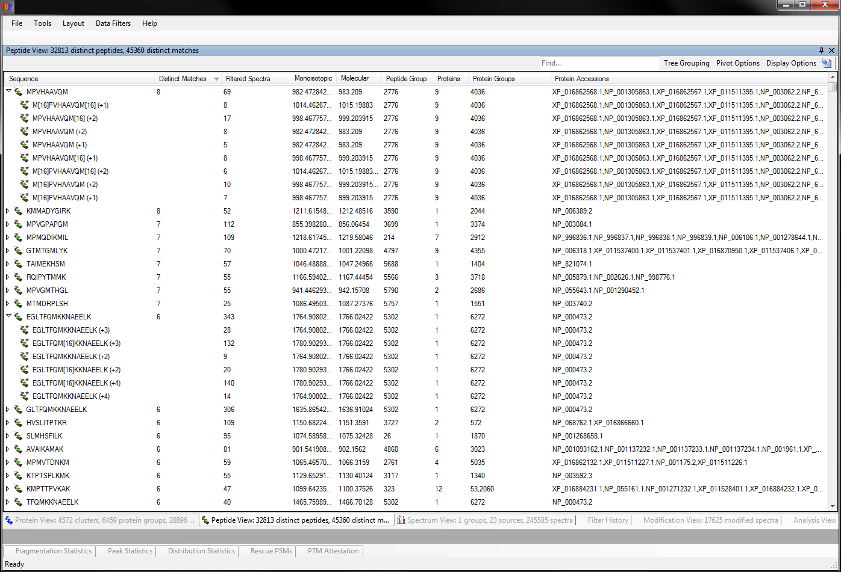Viewport: 841px width, 572px height.
Task: Click the peptide icon of MPVGPAPGM
Action: (x=18, y=224)
